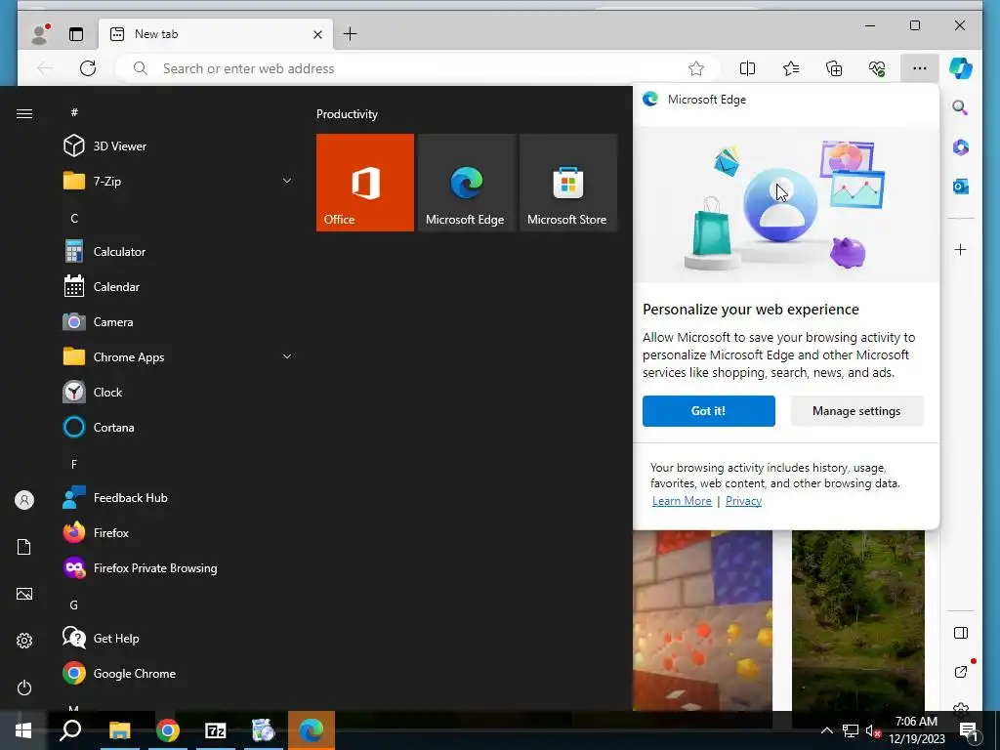The height and width of the screenshot is (750, 1000).
Task: Open 7-Zip from the taskbar
Action: 216,730
